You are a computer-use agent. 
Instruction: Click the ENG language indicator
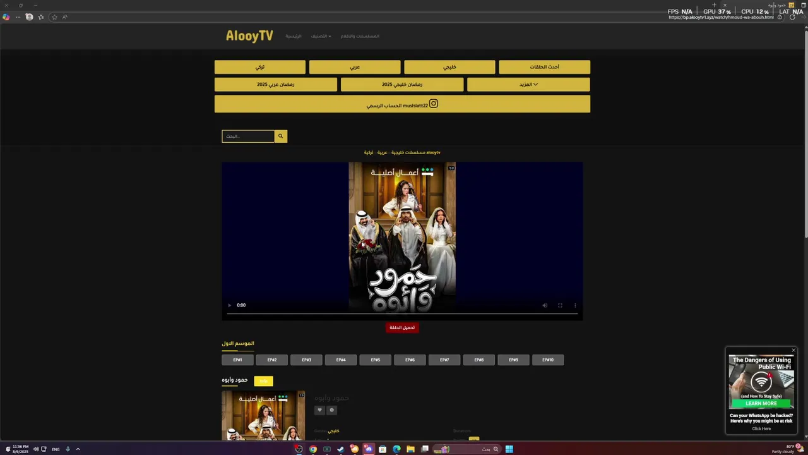pos(56,449)
